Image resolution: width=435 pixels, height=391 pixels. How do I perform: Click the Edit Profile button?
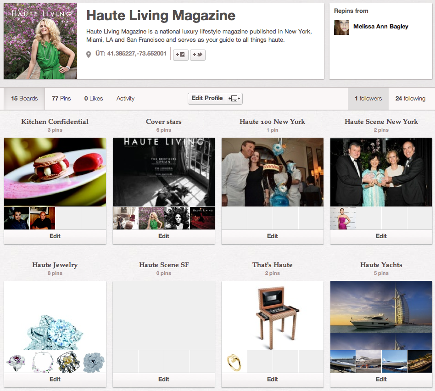point(207,99)
